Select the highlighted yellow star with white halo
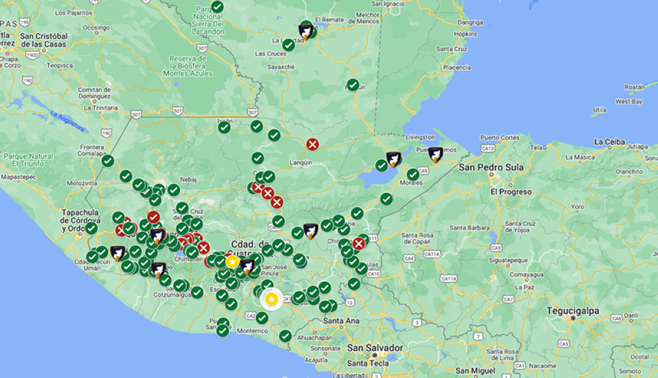Image resolution: width=658 pixels, height=378 pixels. tap(270, 299)
